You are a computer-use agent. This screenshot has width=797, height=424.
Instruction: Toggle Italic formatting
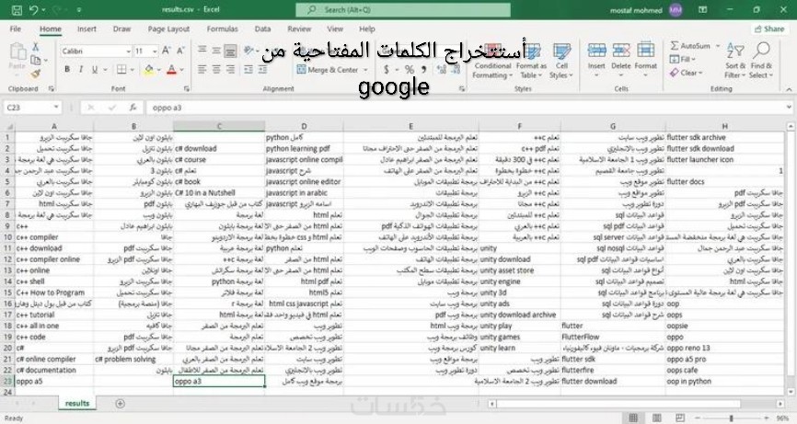pos(80,69)
